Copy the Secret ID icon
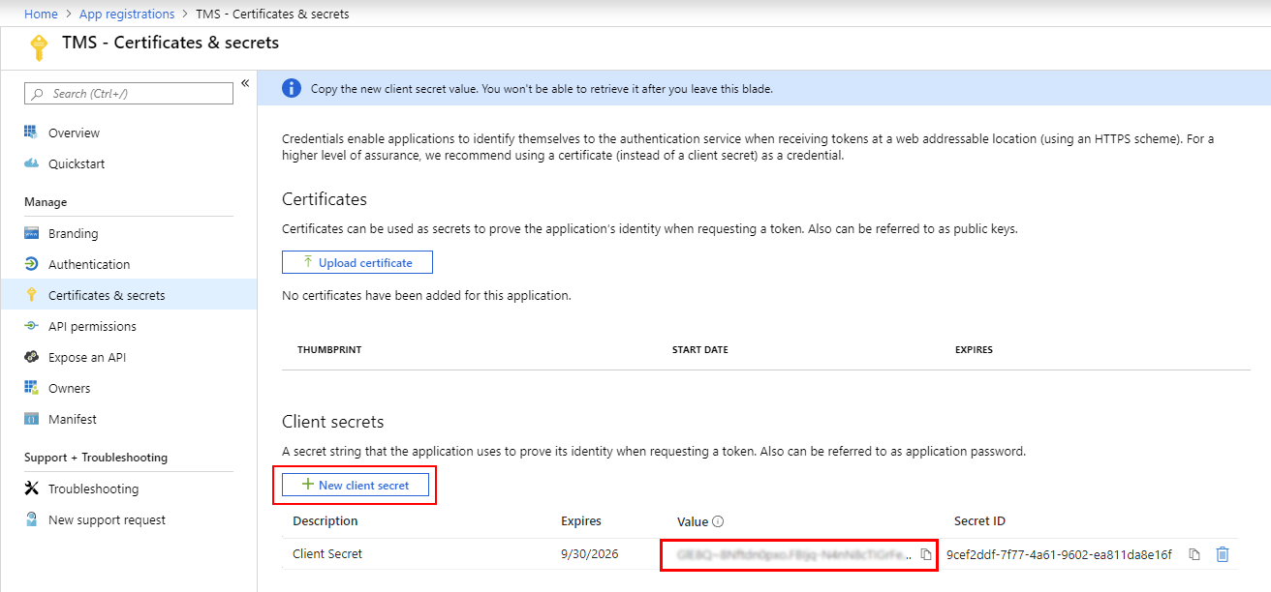The height and width of the screenshot is (592, 1271). 1194,555
